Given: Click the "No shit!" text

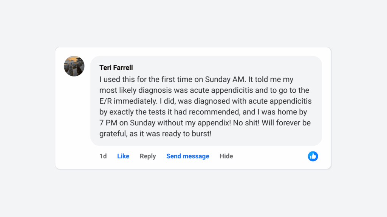Looking at the screenshot, I should point(246,123).
